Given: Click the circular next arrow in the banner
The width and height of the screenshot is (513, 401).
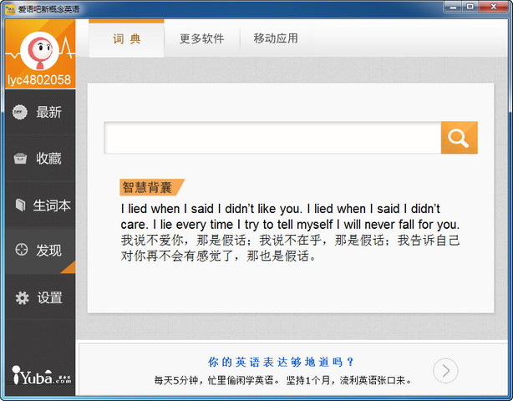Looking at the screenshot, I should pyautogui.click(x=445, y=371).
